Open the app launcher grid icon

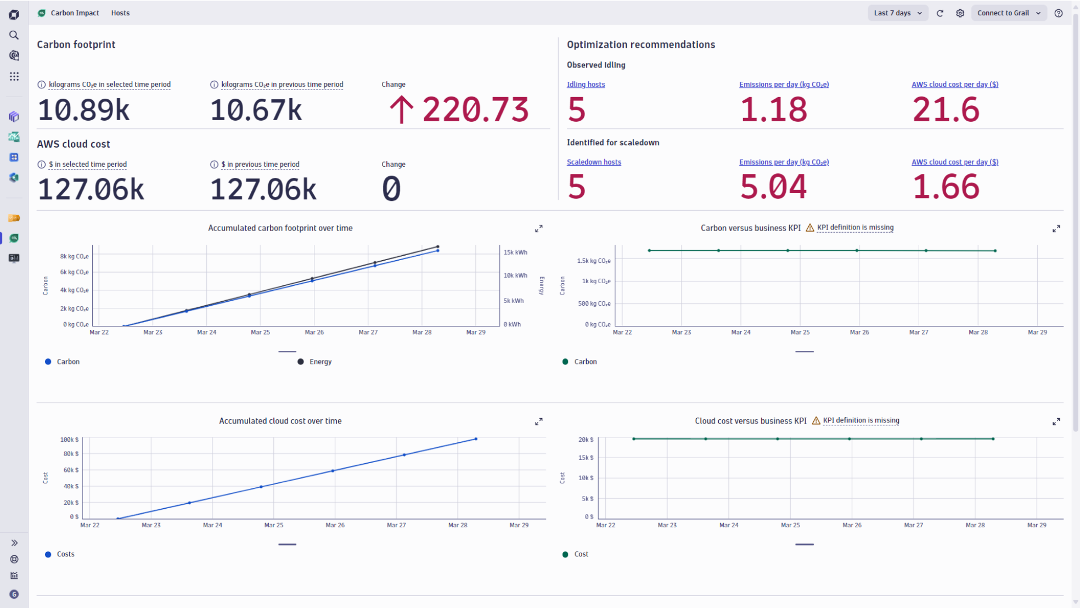tap(14, 76)
